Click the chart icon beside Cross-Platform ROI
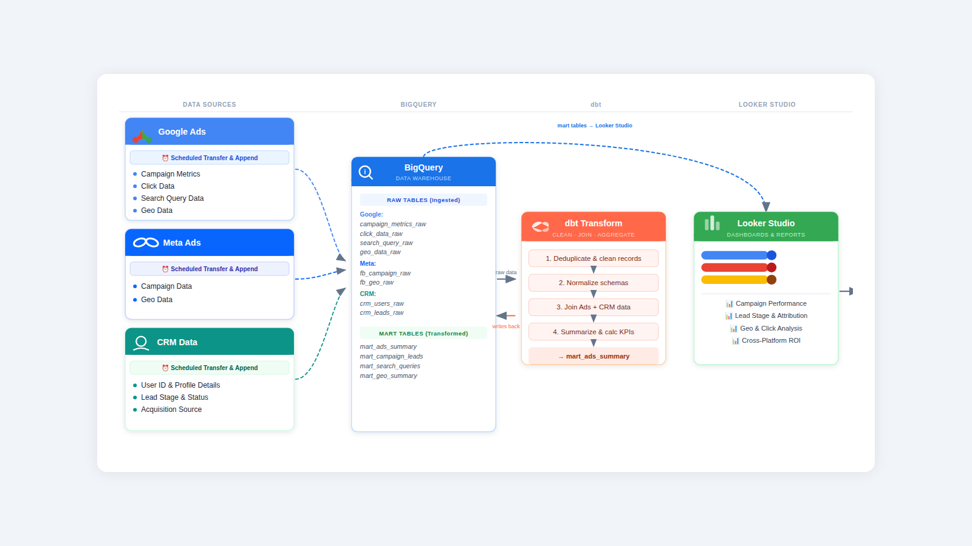The image size is (972, 546). 735,341
